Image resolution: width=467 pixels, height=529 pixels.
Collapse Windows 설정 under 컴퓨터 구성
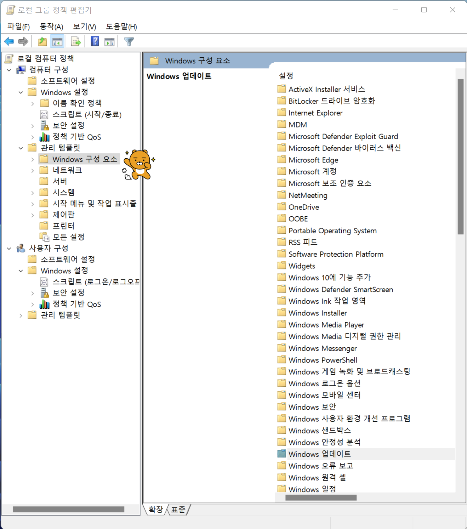(x=21, y=92)
